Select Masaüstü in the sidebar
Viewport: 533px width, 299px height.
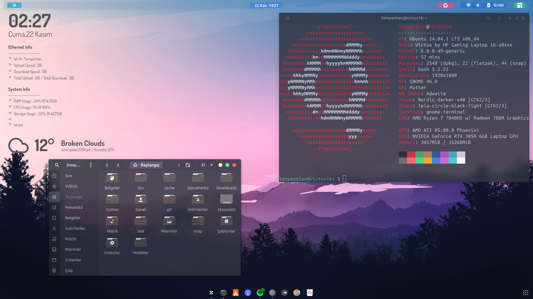(74, 207)
